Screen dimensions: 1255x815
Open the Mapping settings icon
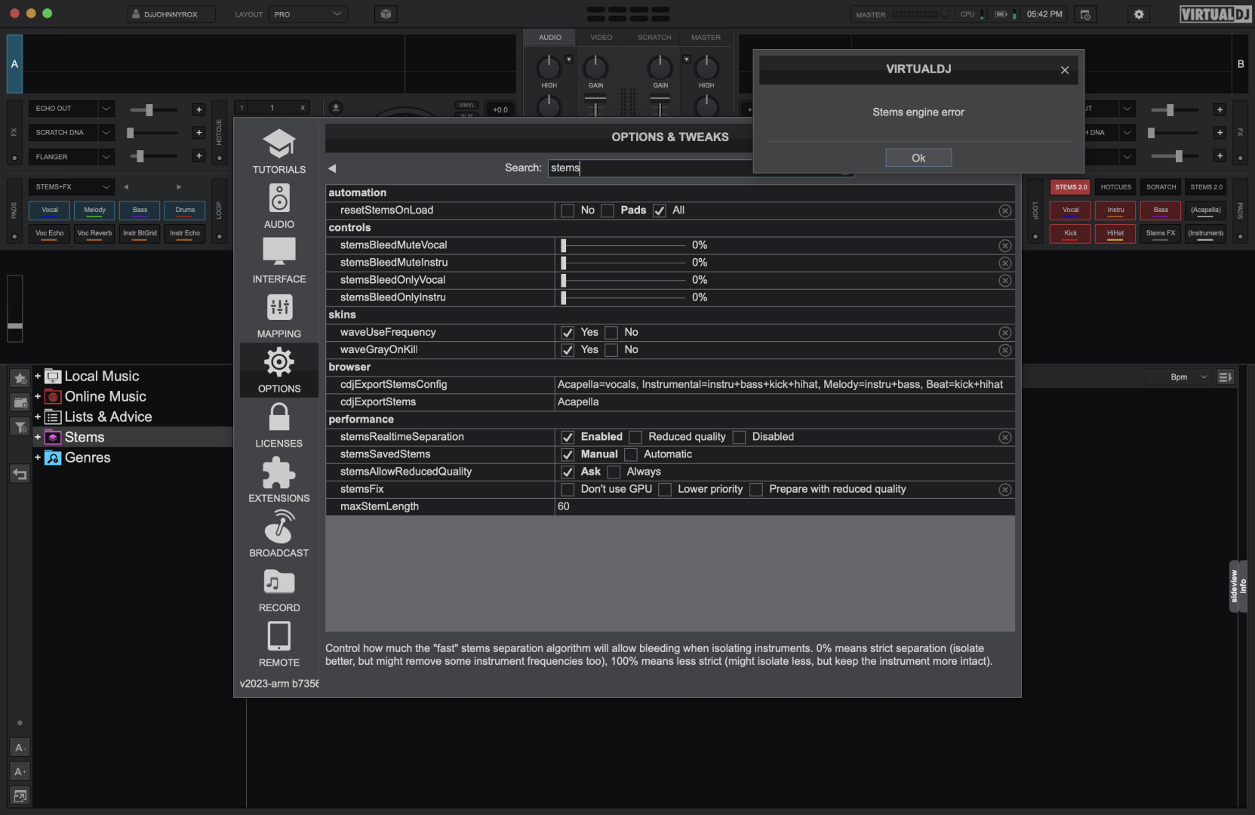pyautogui.click(x=278, y=308)
